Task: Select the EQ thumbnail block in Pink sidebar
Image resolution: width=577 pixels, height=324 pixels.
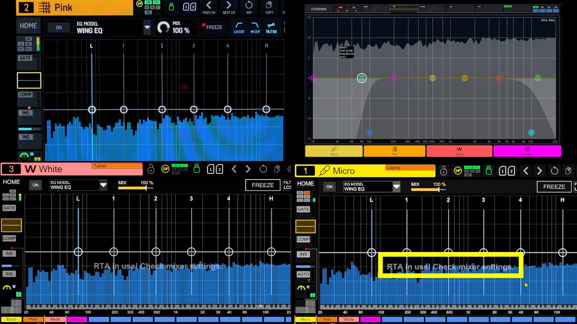Action: click(x=29, y=81)
